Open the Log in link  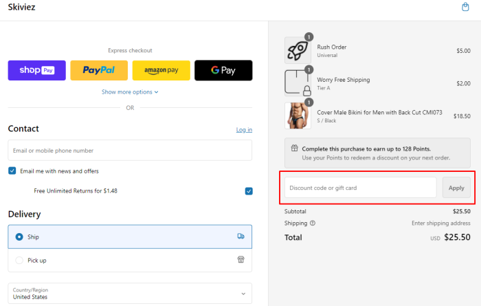tap(244, 129)
